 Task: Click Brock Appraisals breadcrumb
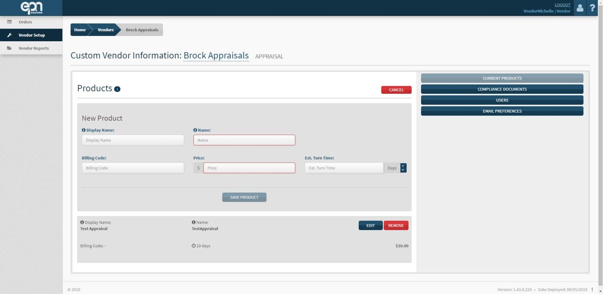[142, 30]
